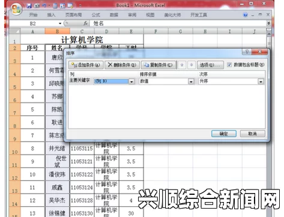Viewport: 284px width, 217px height.
Task: Click the Select All corner of the sheet
Action: coord(14,31)
